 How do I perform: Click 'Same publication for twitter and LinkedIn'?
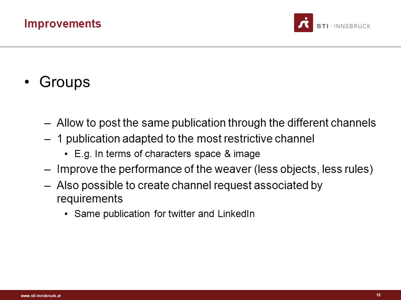click(x=165, y=214)
